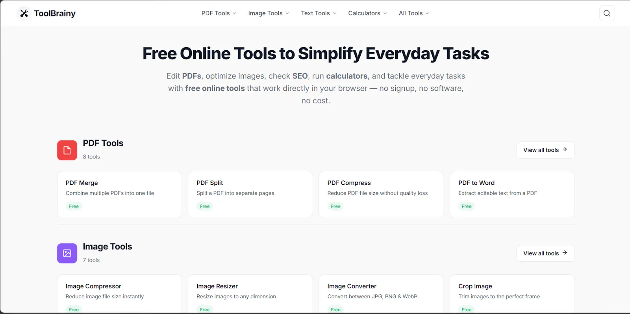630x314 pixels.
Task: Click the Free badge on PDF Compress
Action: [x=335, y=206]
